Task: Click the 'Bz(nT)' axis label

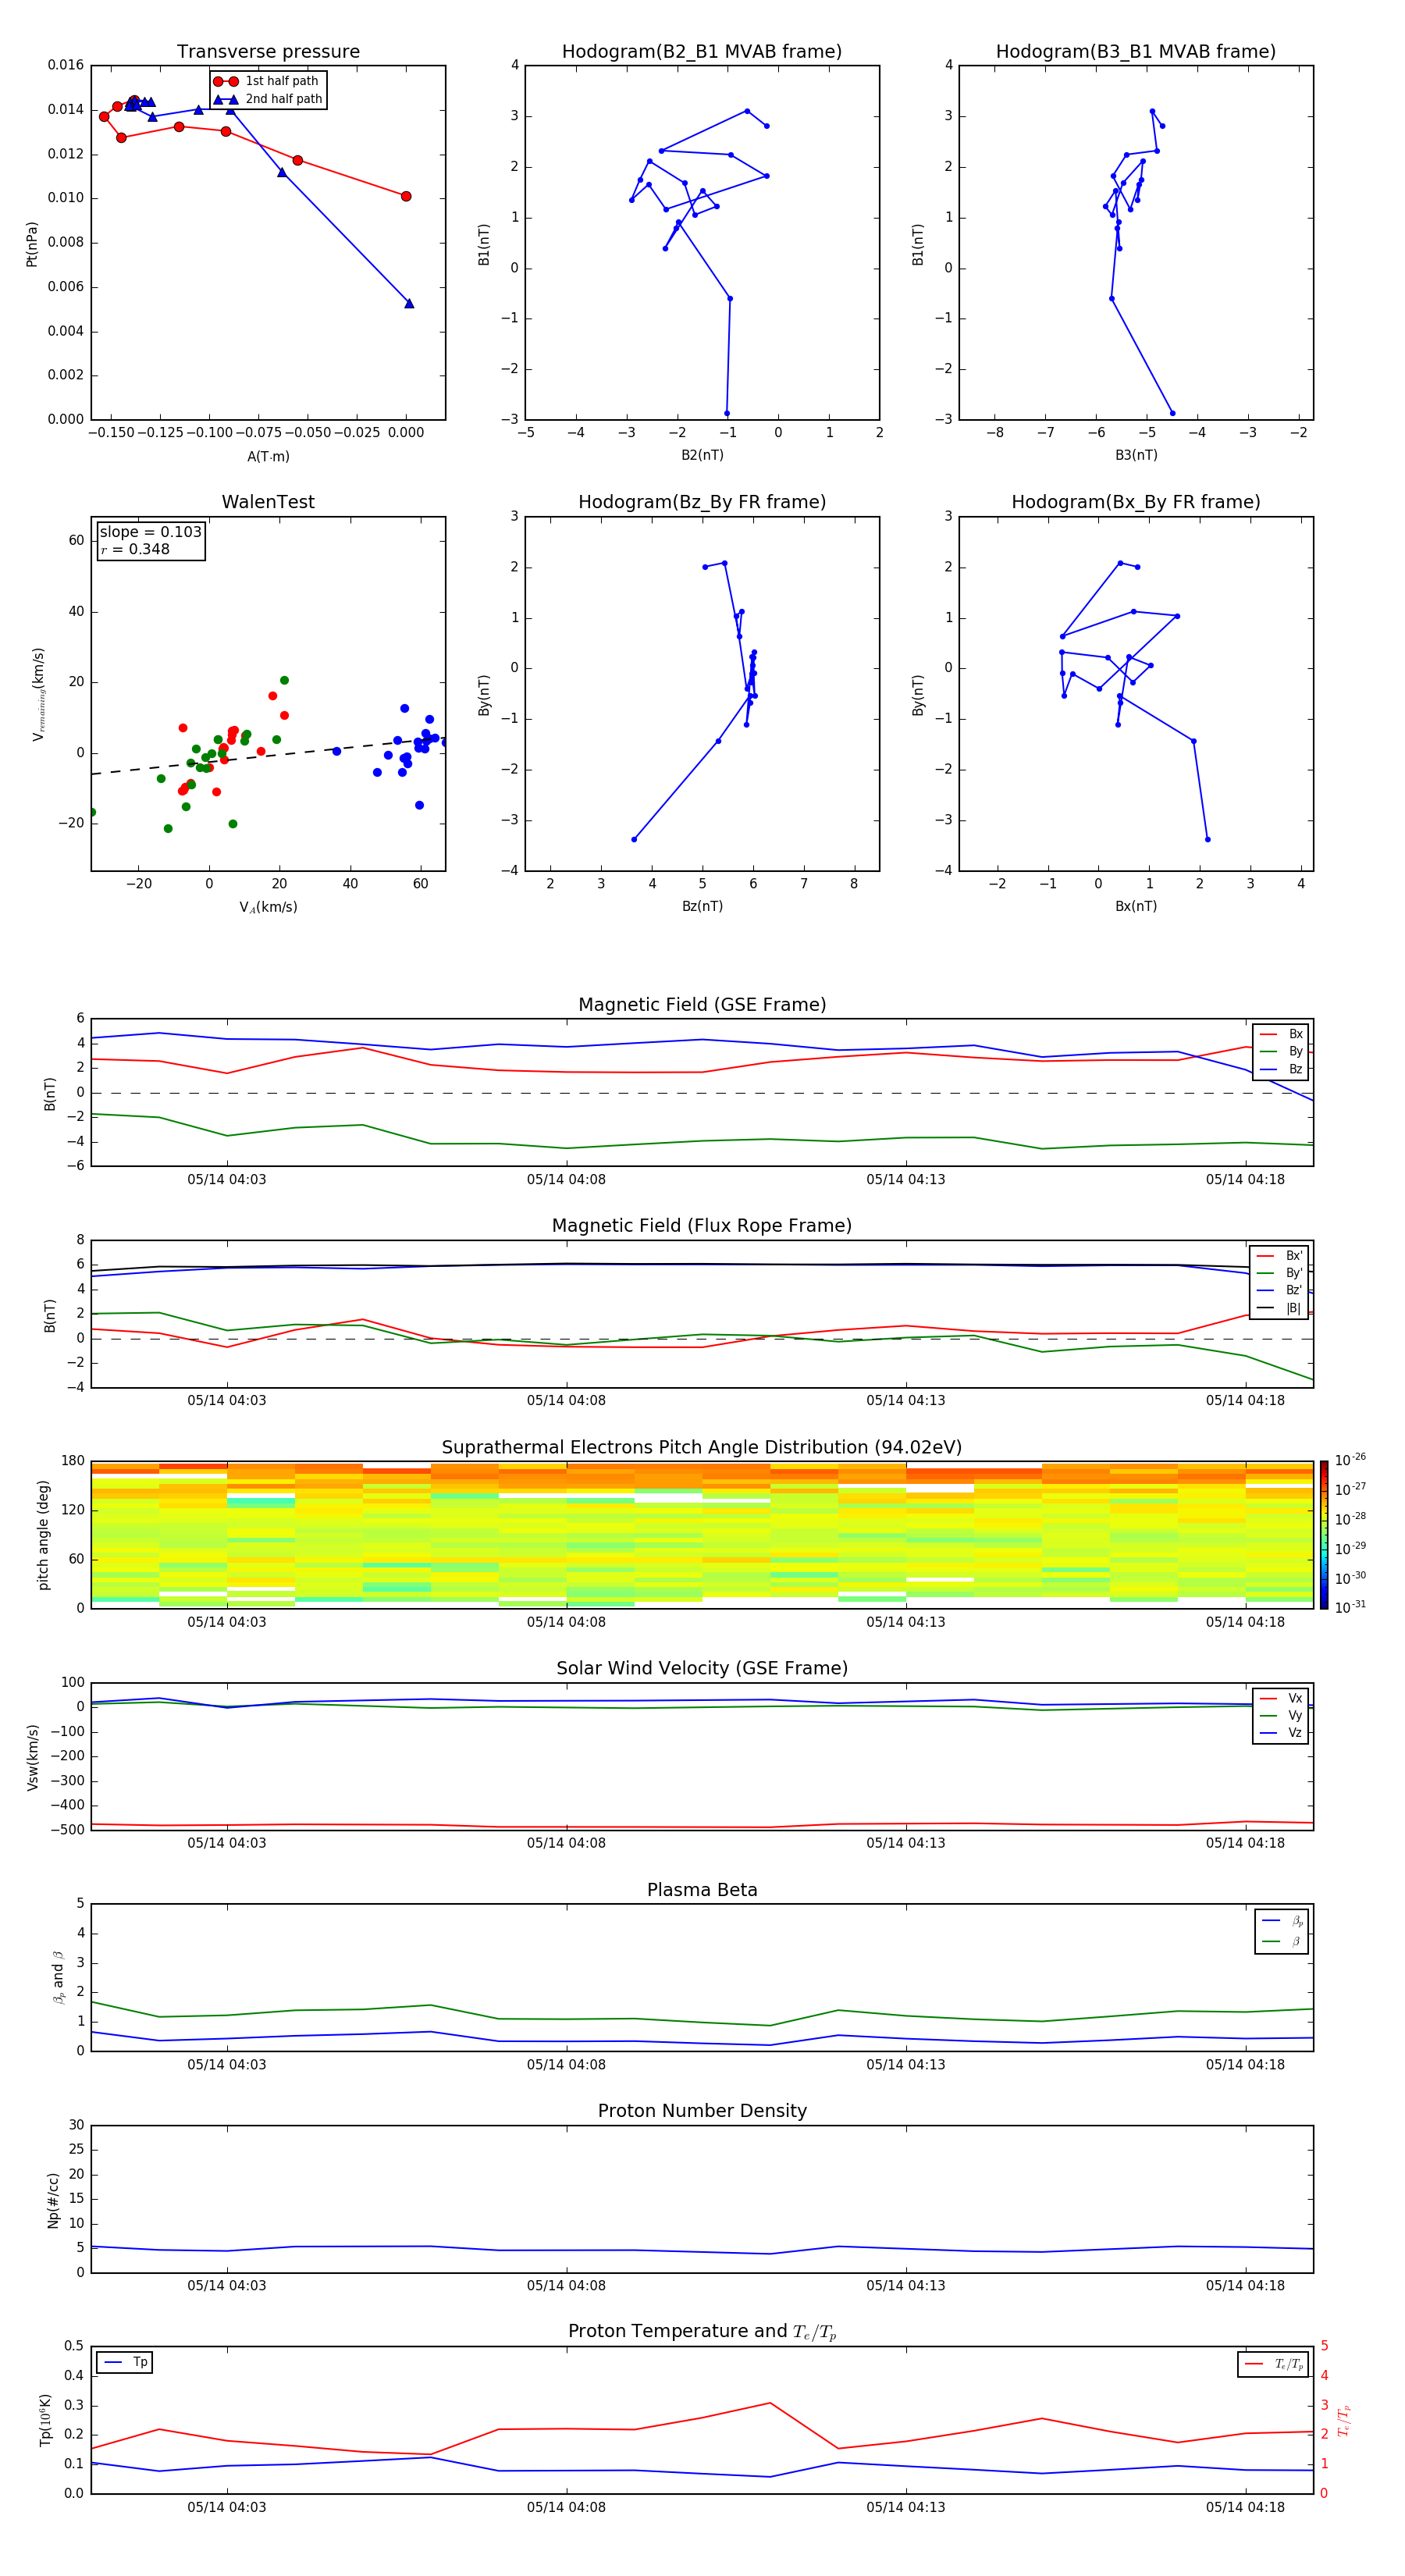Action: pyautogui.click(x=702, y=906)
